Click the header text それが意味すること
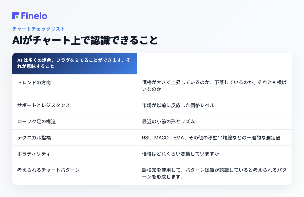Image resolution: width=304 pixels, height=197 pixels. tap(36, 66)
